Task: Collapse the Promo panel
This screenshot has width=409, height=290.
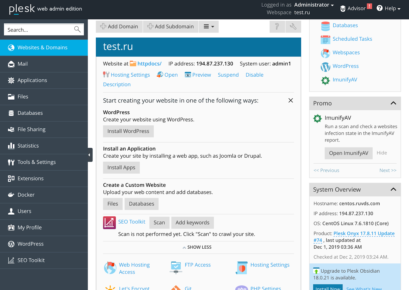Action: pyautogui.click(x=393, y=103)
